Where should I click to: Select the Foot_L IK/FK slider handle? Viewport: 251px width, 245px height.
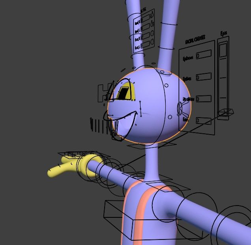pyautogui.click(x=142, y=46)
